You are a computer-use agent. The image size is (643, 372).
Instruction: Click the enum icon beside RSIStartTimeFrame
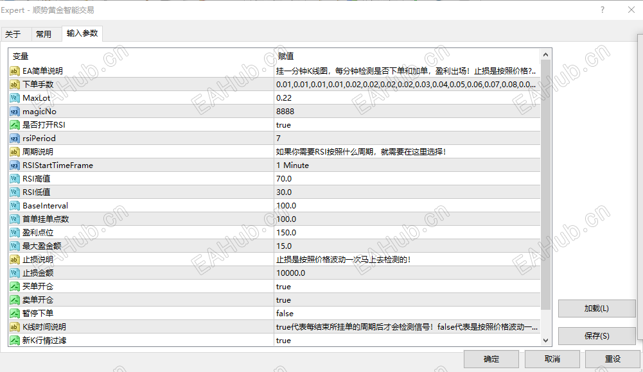tap(15, 165)
